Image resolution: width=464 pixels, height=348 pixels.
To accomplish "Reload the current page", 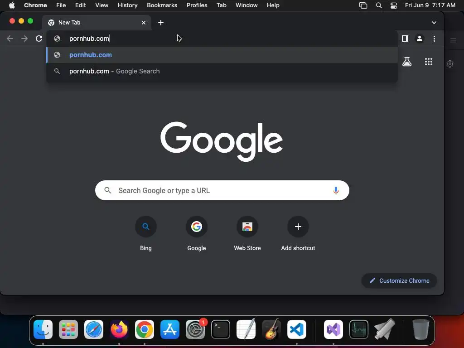I will (x=39, y=39).
